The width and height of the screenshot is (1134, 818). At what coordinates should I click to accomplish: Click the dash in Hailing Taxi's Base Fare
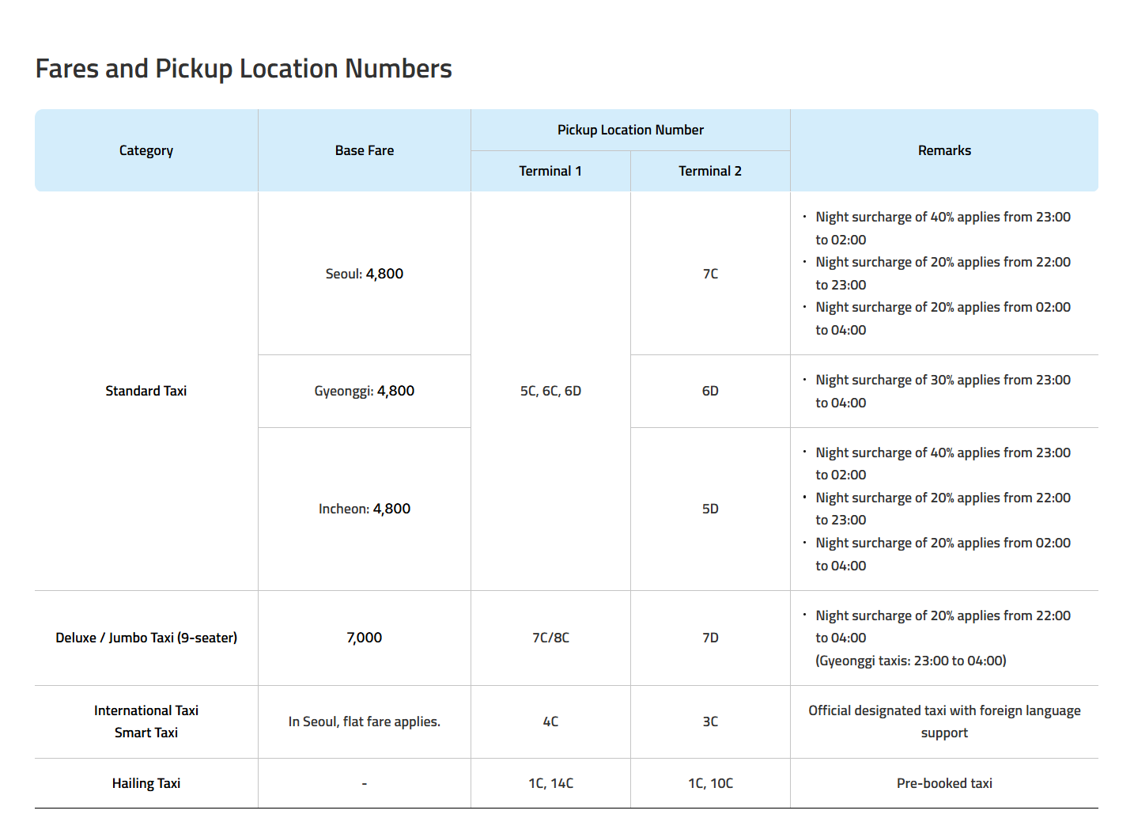(365, 784)
